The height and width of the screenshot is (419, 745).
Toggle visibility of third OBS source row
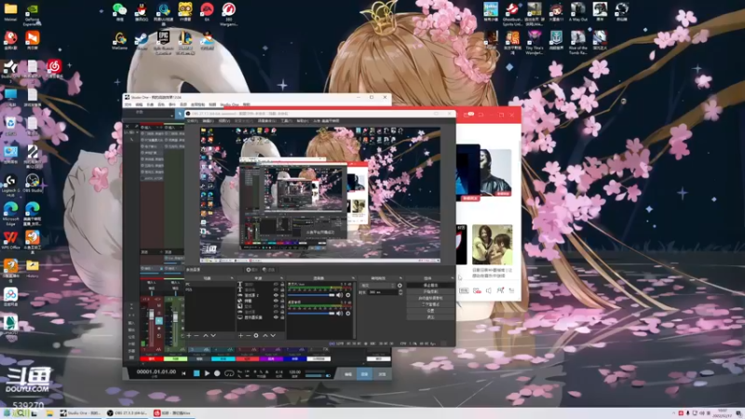pos(276,295)
